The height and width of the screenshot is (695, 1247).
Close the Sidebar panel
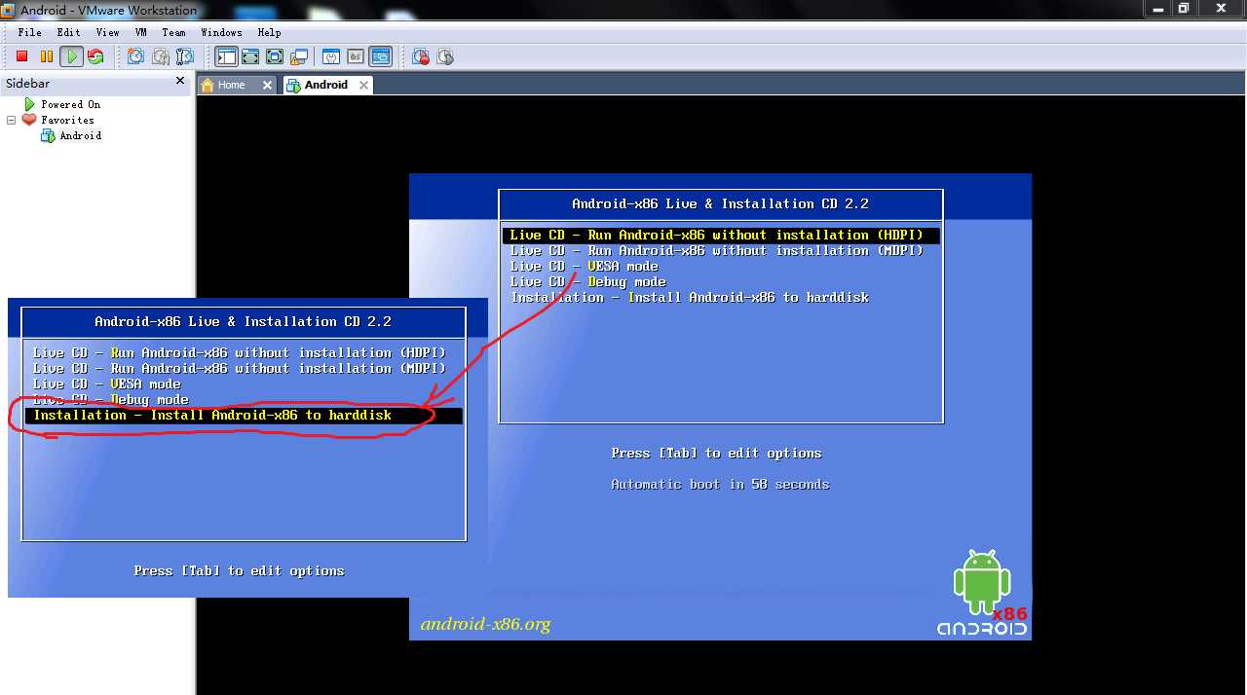tap(180, 82)
